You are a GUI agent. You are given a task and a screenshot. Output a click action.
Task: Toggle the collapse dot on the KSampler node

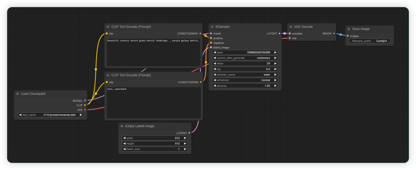pos(212,27)
